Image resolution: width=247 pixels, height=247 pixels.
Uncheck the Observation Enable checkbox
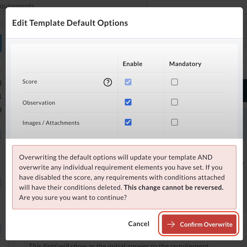coord(128,102)
